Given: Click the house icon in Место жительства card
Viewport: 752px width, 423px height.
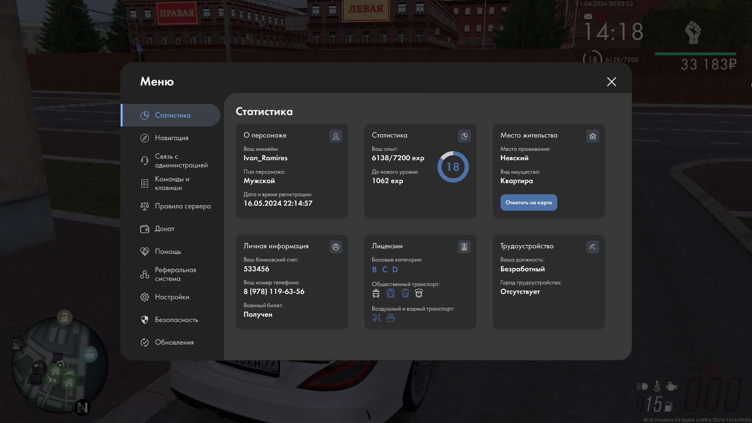Looking at the screenshot, I should (x=593, y=136).
